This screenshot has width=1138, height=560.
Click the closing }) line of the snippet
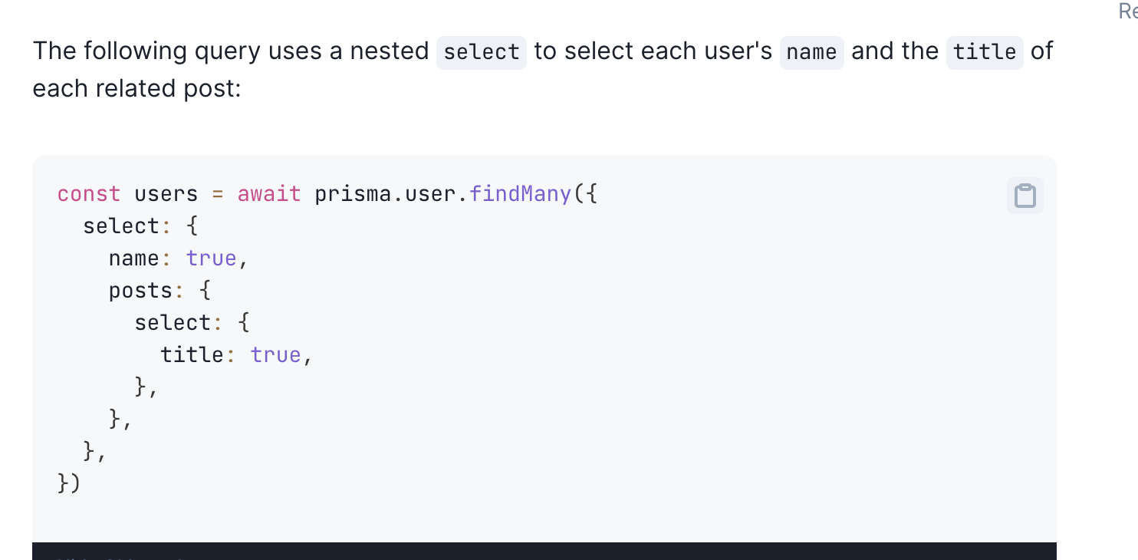(x=69, y=483)
